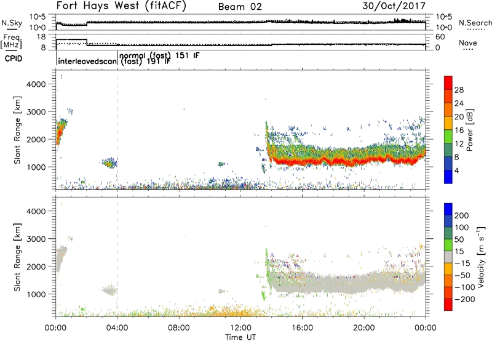Select the bright red top segment of the power color bar
This screenshot has width=492, height=341.
pos(448,82)
